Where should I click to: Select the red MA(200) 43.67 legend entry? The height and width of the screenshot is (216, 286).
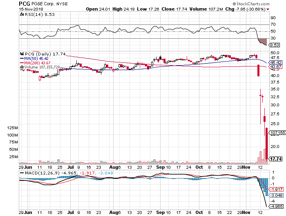pos(35,63)
